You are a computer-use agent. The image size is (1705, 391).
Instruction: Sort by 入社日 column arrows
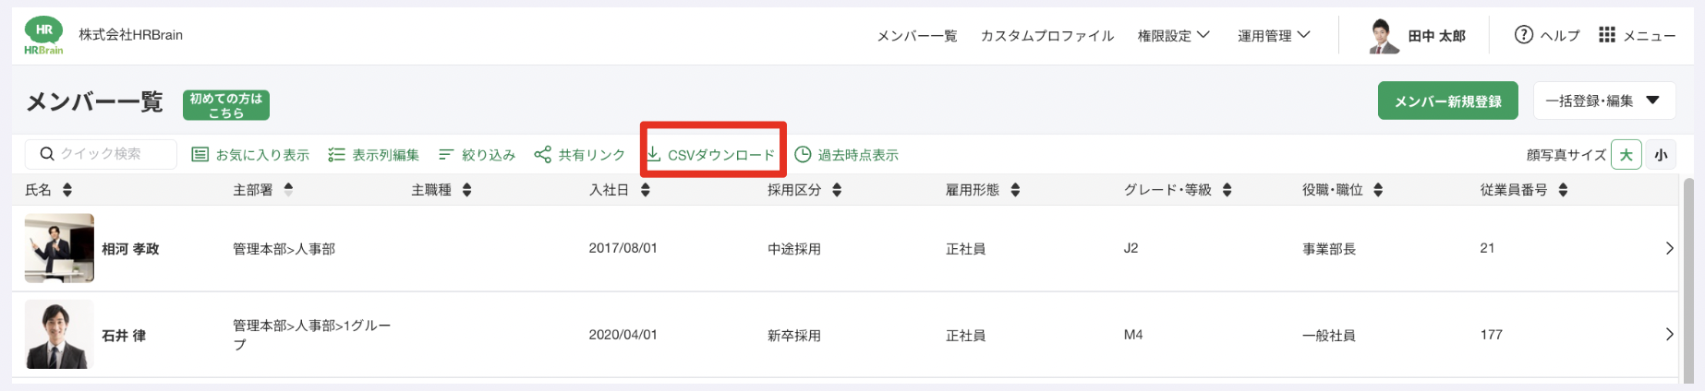pos(646,190)
